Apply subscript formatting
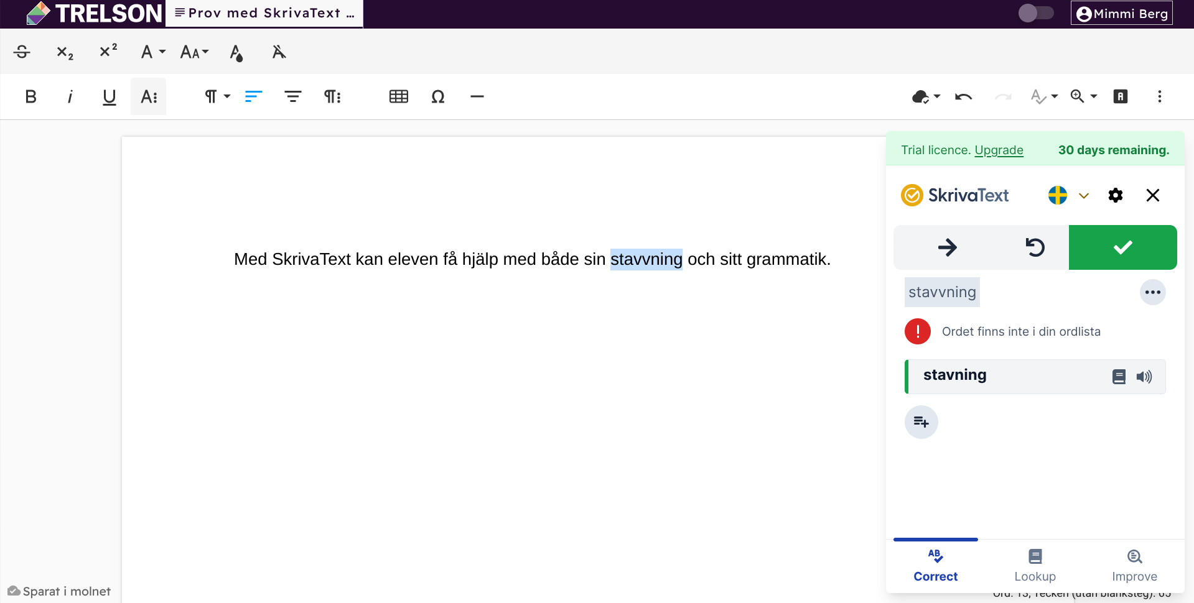Viewport: 1194px width, 603px height. (x=65, y=52)
